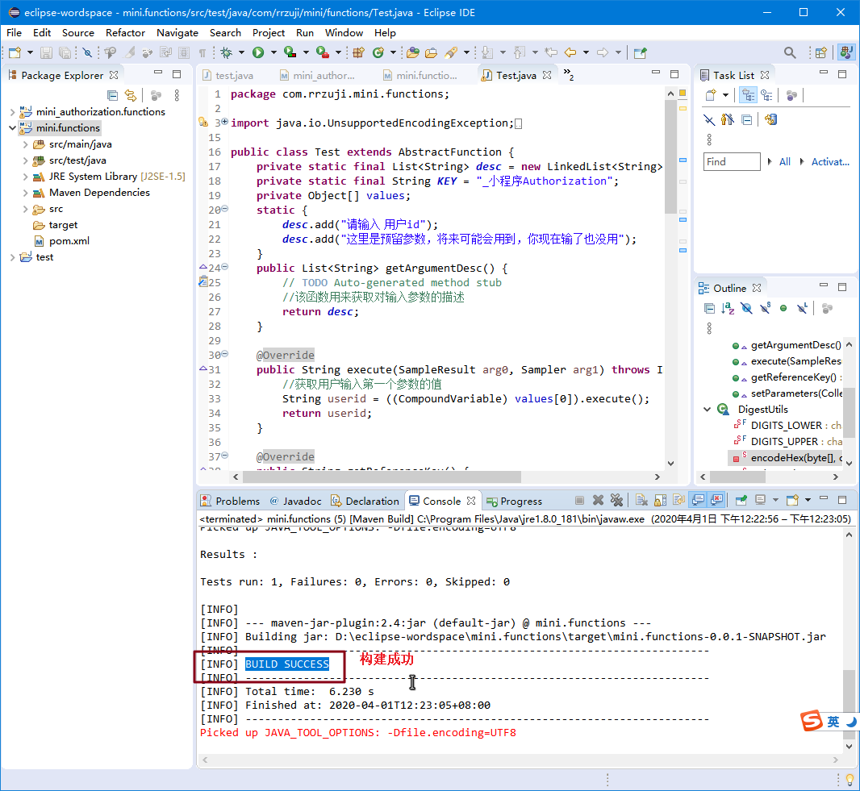Screen dimensions: 860x791
Task: Click the New Java Package icon
Action: (x=359, y=52)
